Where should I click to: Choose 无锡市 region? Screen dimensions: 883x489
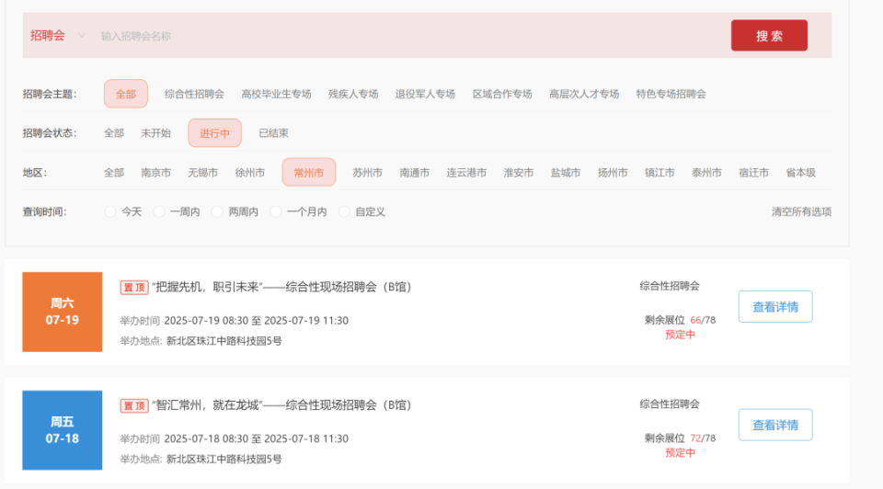point(202,173)
